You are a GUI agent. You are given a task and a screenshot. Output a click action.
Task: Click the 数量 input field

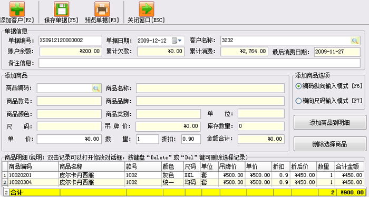147,139
